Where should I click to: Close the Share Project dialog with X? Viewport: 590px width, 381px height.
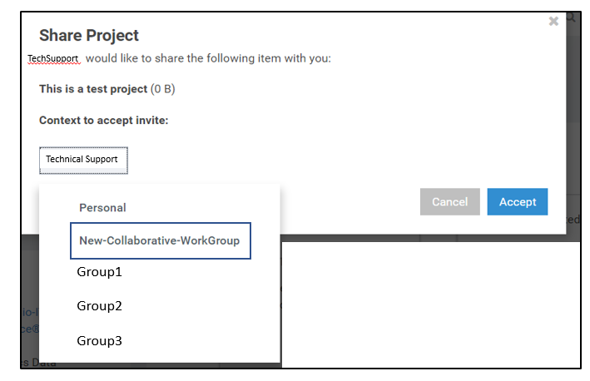coord(553,22)
